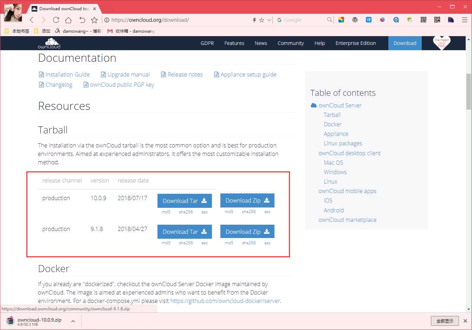Open the Features menu item
Image resolution: width=472 pixels, height=330 pixels.
(234, 43)
